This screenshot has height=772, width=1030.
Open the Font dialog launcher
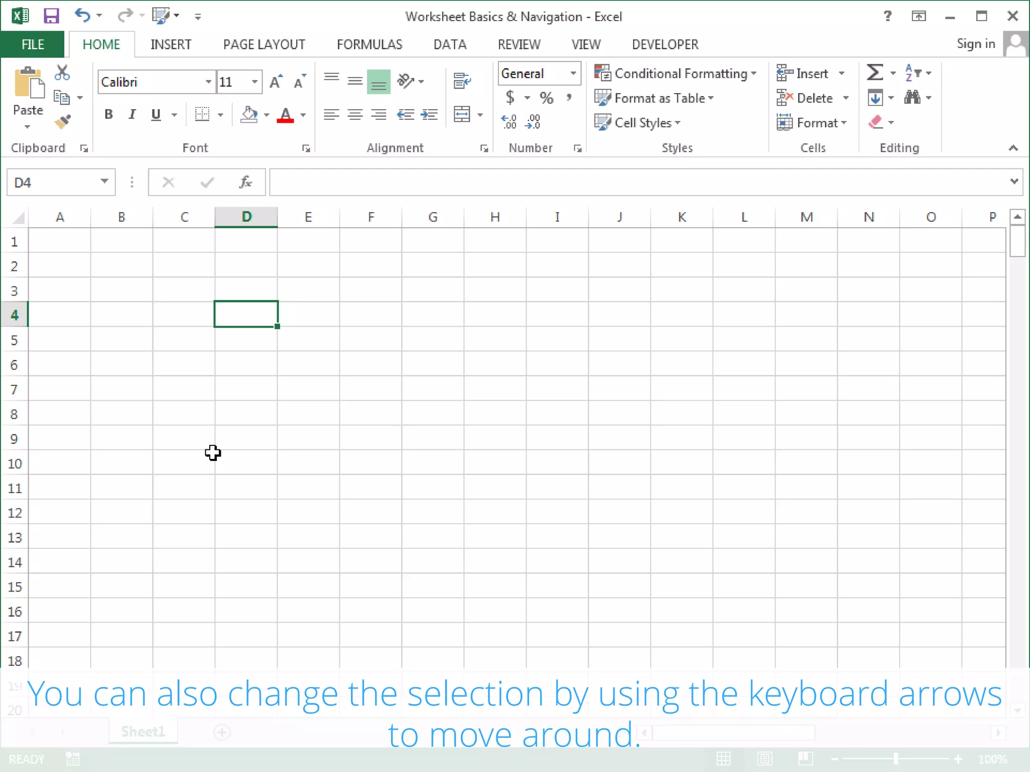(306, 148)
